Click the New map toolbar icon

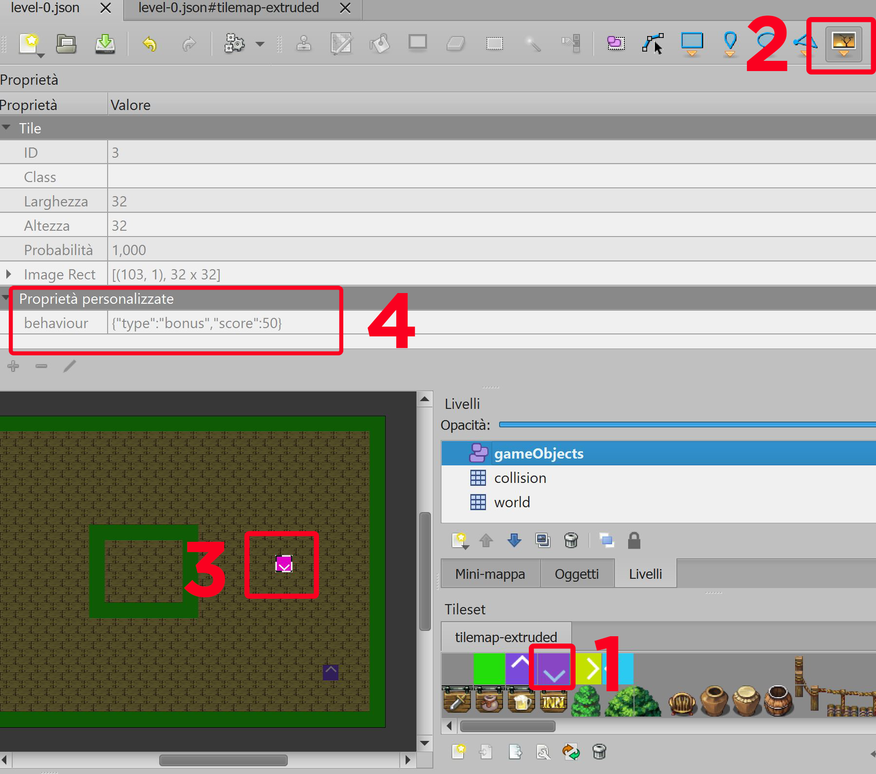30,44
